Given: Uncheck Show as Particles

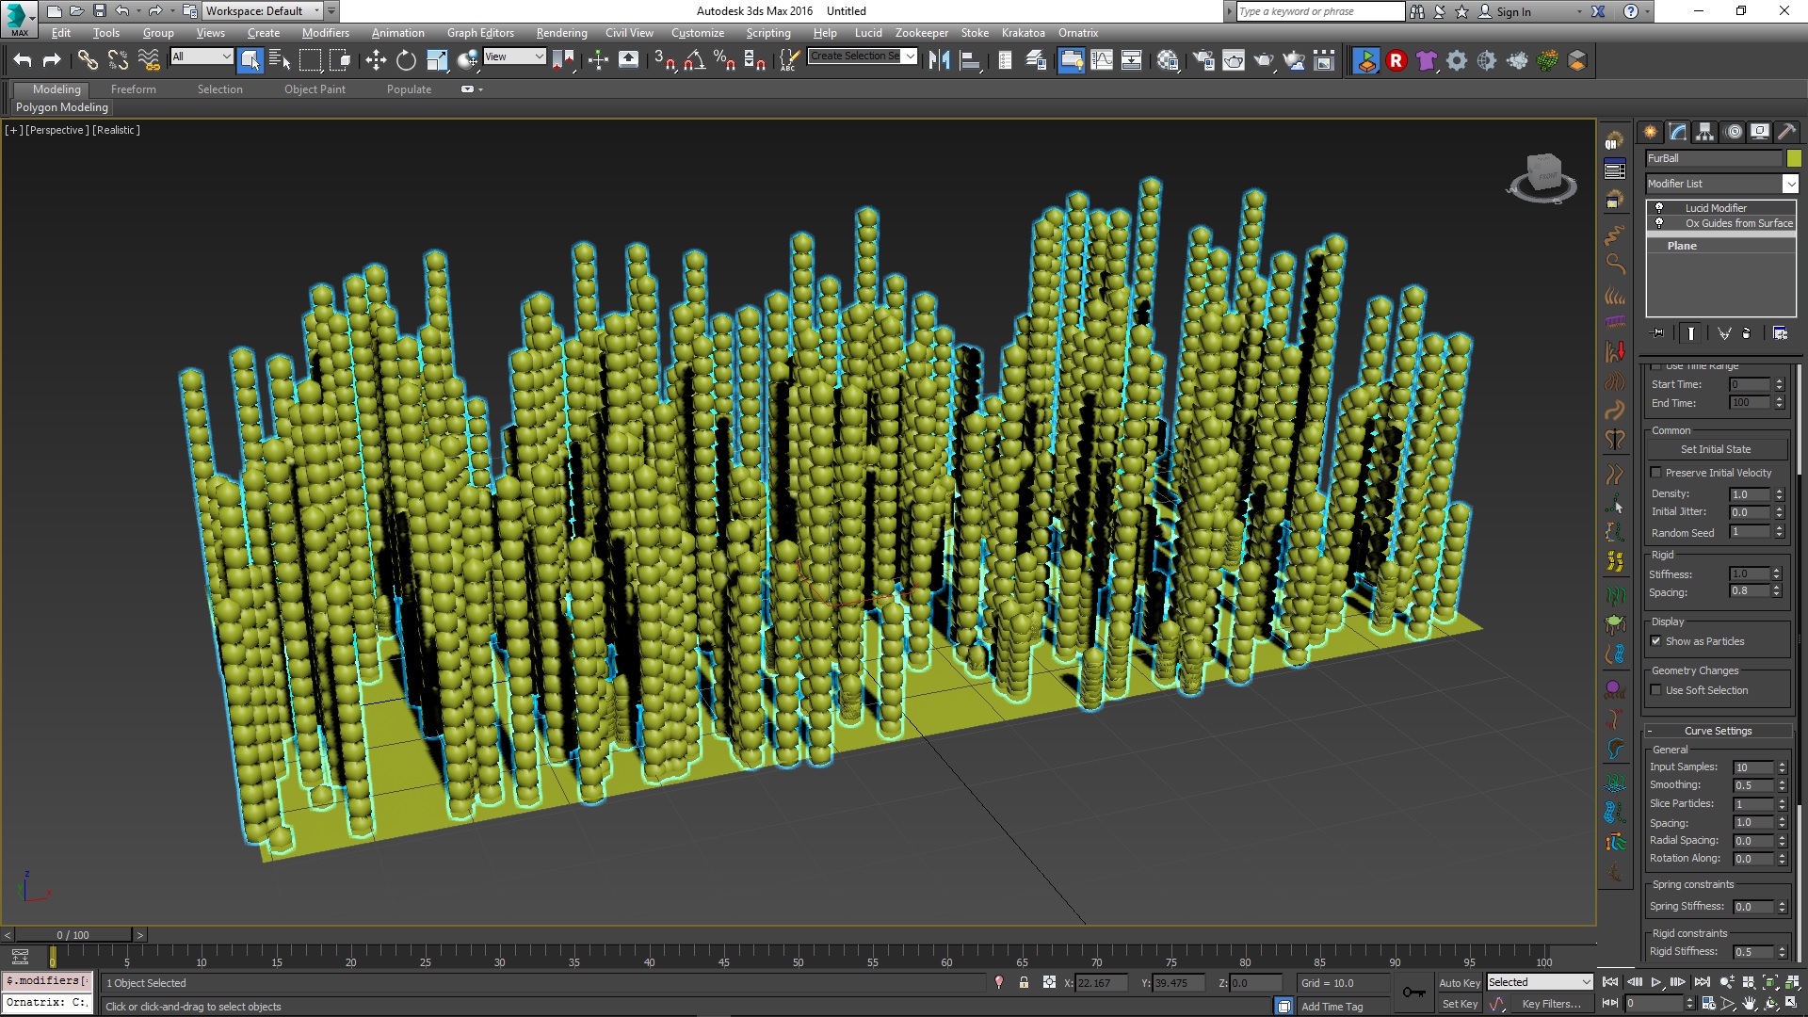Looking at the screenshot, I should click(1656, 641).
